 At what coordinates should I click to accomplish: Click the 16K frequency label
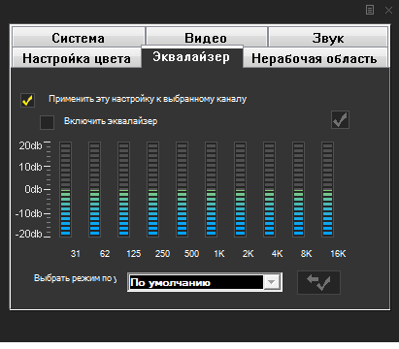338,254
